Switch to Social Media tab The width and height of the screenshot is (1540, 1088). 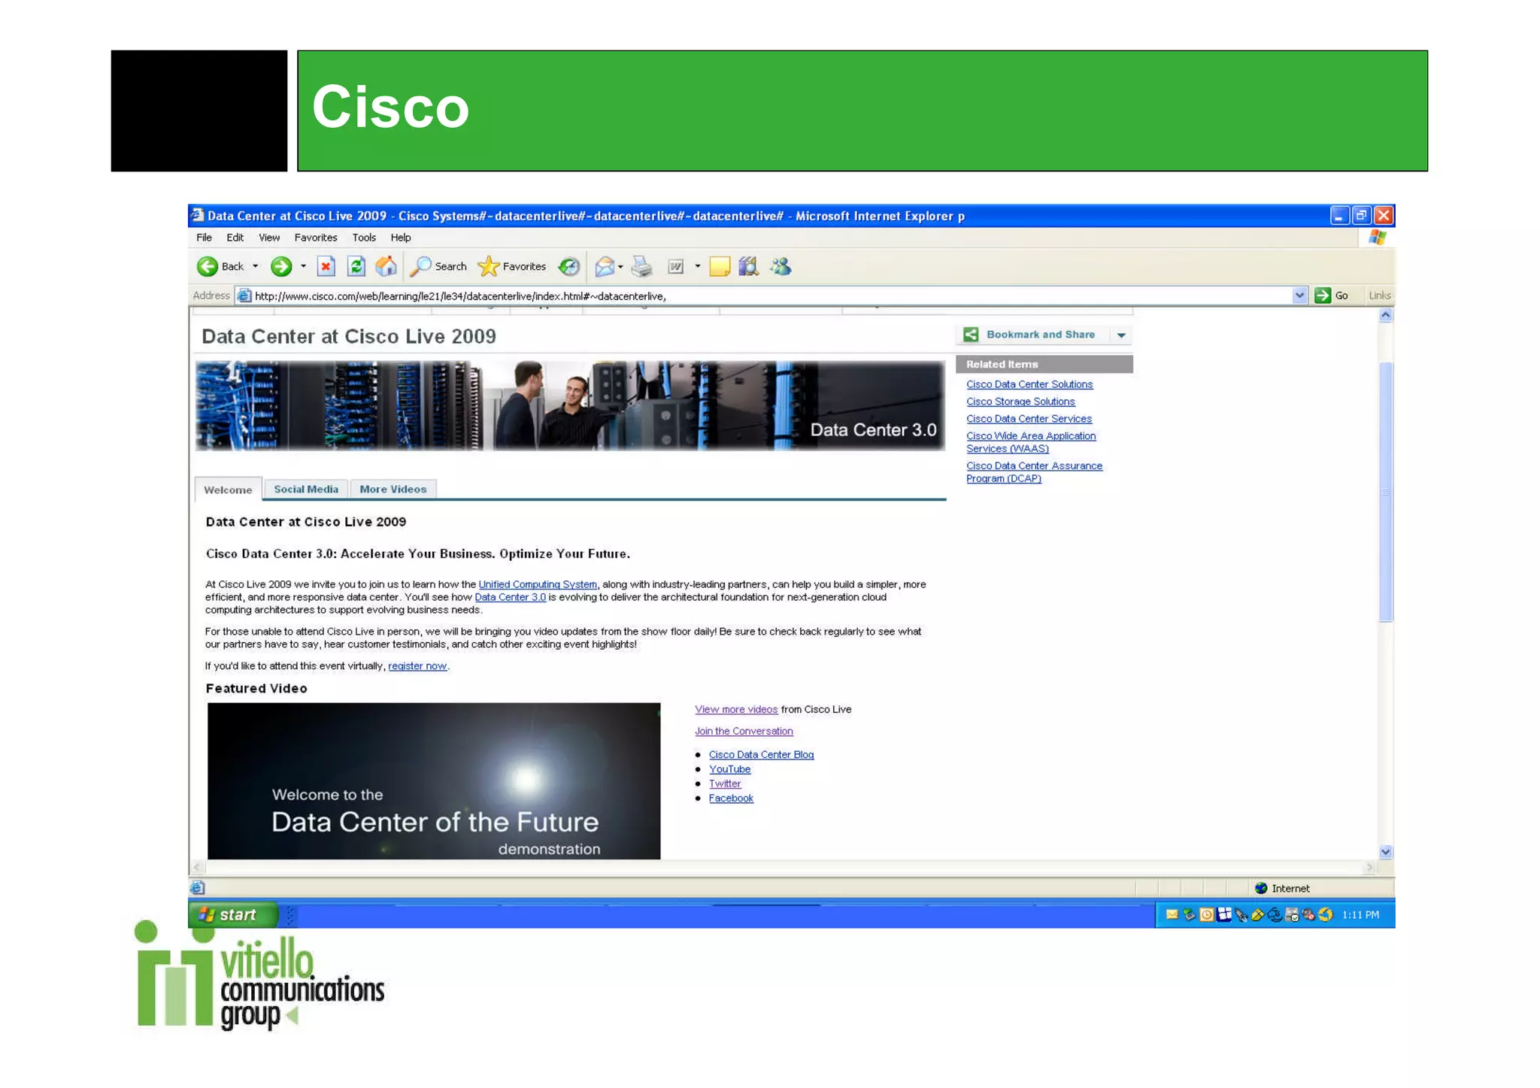306,489
